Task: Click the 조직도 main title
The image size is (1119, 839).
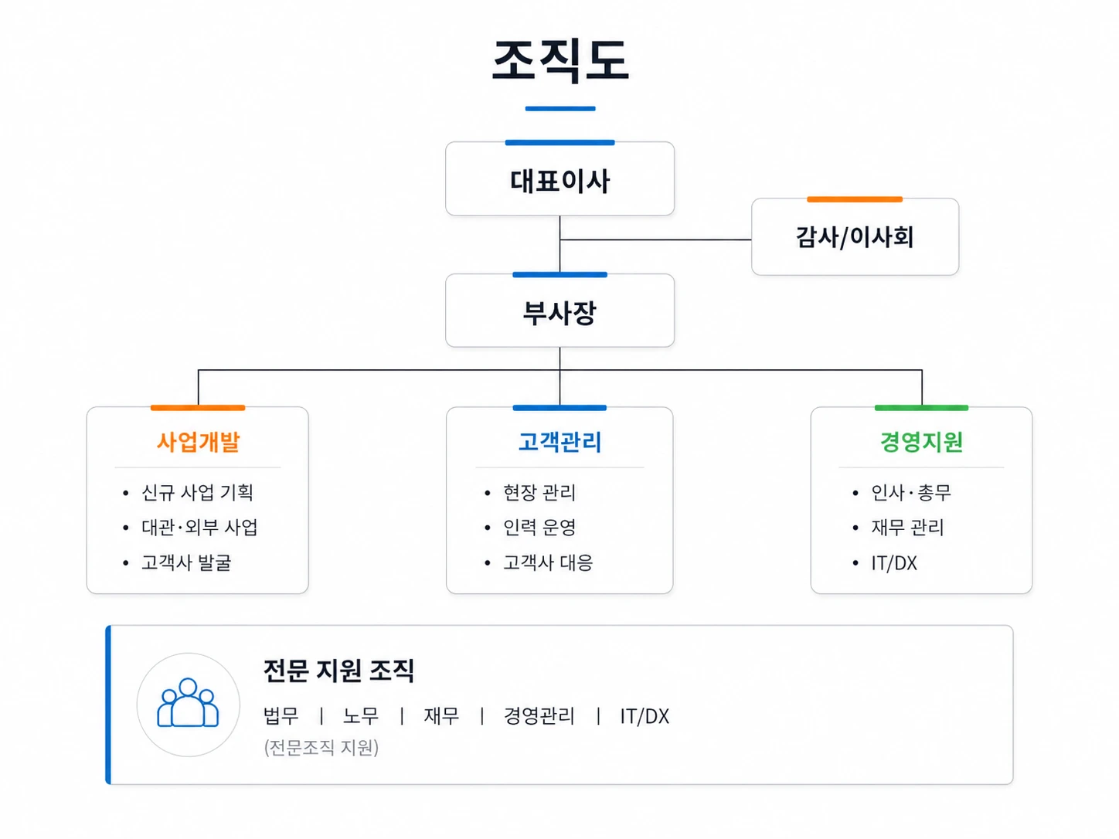Action: 560,60
